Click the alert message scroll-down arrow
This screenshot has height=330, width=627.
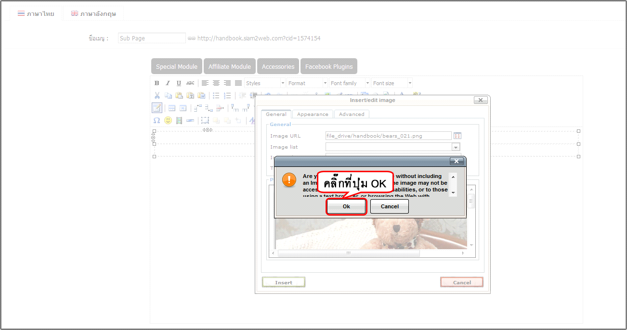point(453,192)
